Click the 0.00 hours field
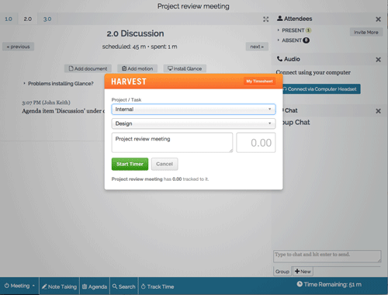The width and height of the screenshot is (388, 295). 256,143
